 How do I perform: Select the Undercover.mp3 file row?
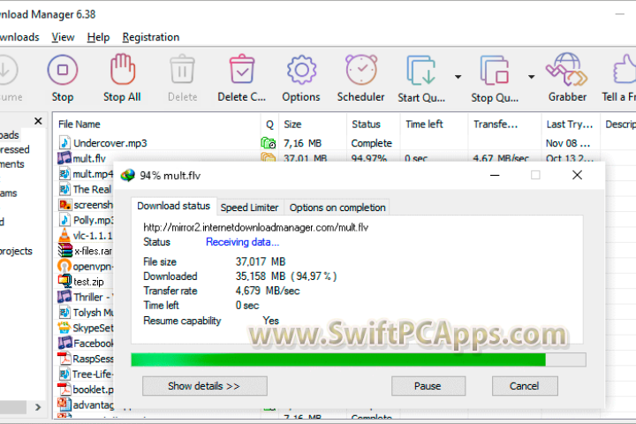[x=344, y=143]
